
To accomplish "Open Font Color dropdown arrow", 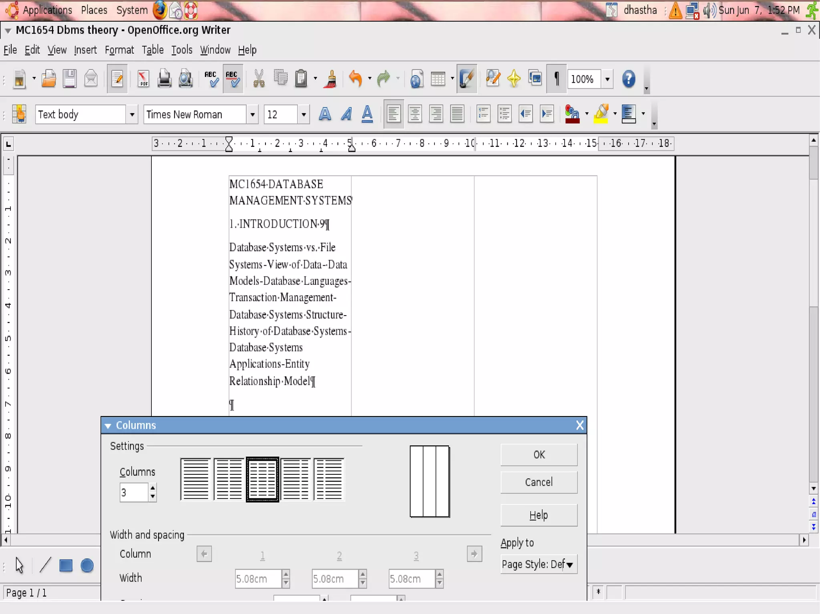I will coord(587,114).
